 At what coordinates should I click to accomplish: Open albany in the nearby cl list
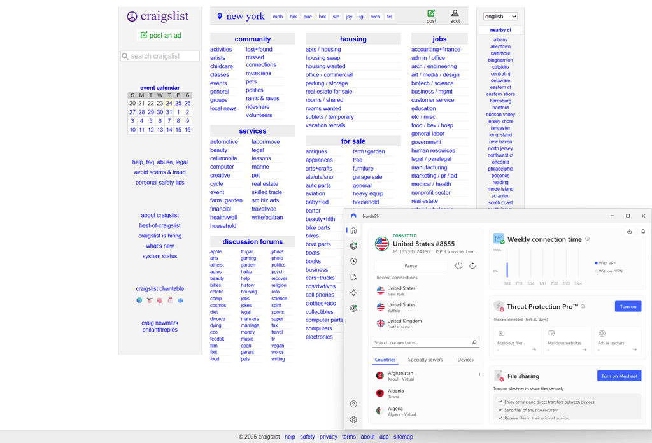pos(500,40)
